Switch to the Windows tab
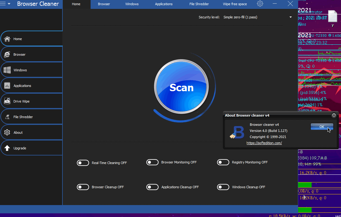This screenshot has width=341, height=217. (132, 4)
